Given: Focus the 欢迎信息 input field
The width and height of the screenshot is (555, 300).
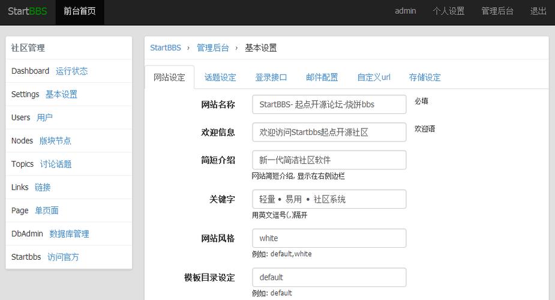Looking at the screenshot, I should pos(329,133).
